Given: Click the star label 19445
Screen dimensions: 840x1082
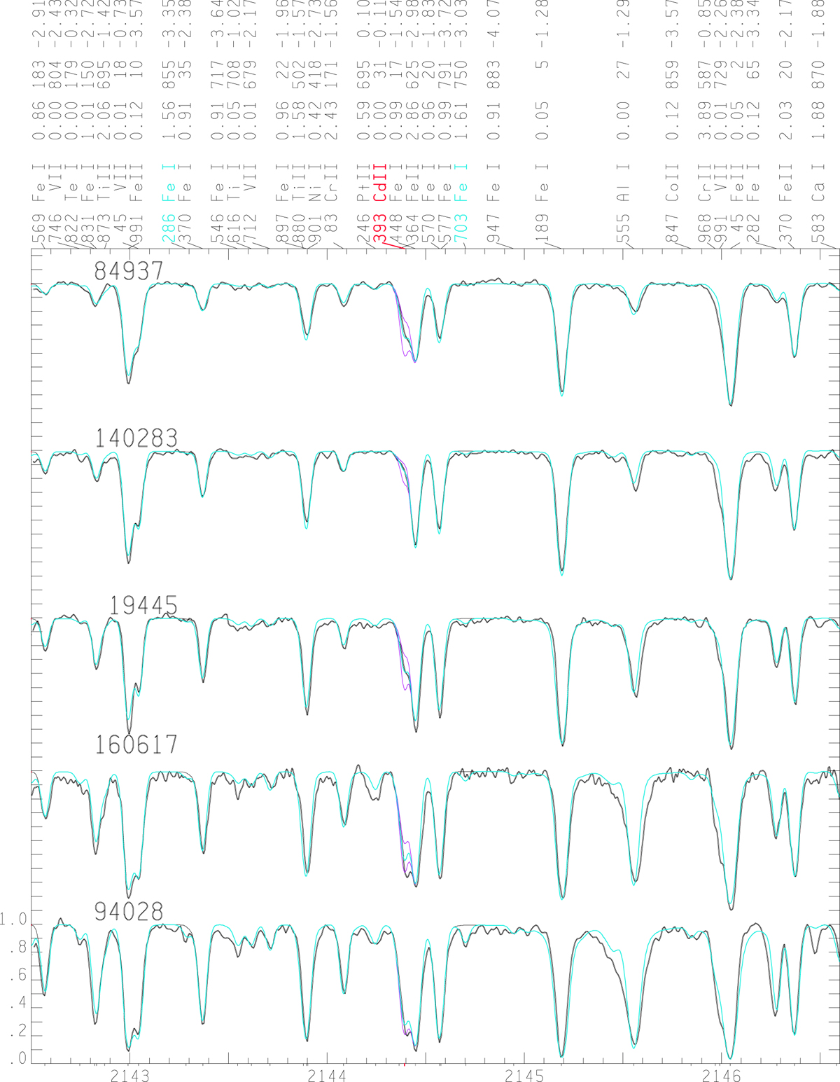Looking at the screenshot, I should [143, 606].
